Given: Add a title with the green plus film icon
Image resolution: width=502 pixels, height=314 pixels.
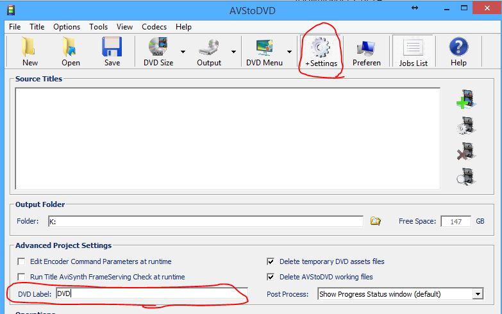Looking at the screenshot, I should click(466, 99).
